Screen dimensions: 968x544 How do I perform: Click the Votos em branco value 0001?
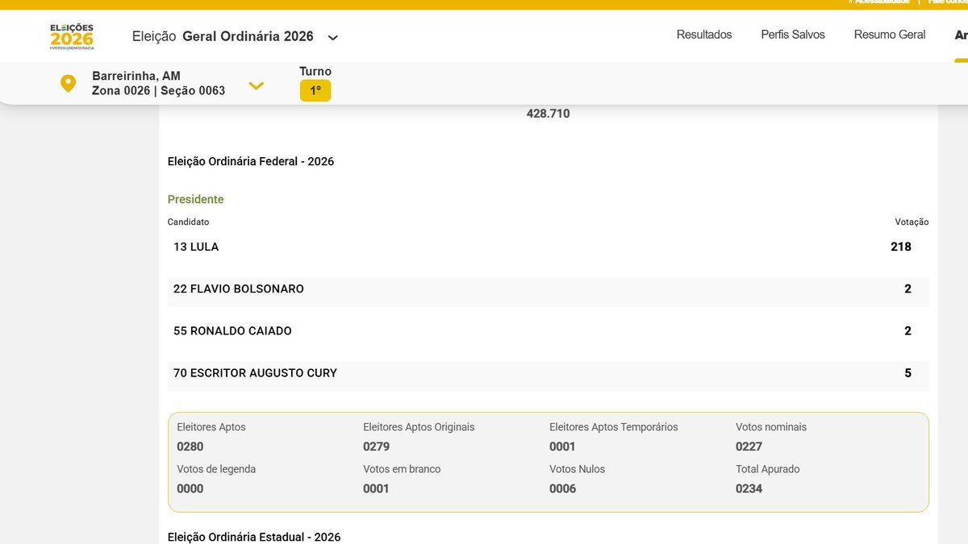377,488
